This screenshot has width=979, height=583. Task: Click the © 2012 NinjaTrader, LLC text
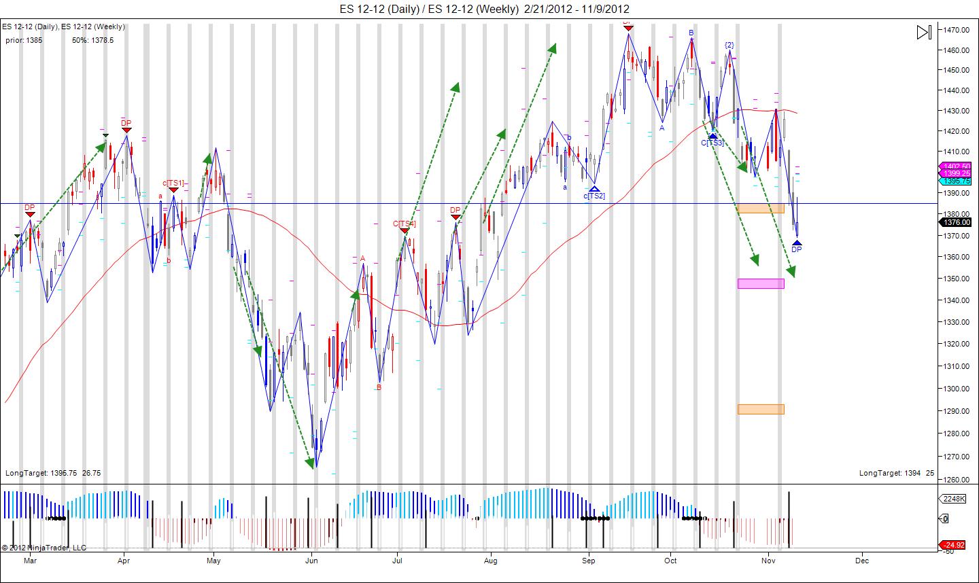[45, 548]
